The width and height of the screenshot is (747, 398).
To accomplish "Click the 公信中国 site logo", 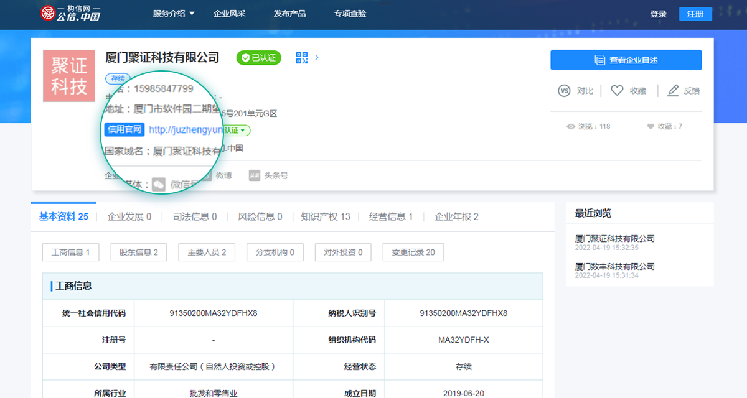I will pyautogui.click(x=70, y=14).
